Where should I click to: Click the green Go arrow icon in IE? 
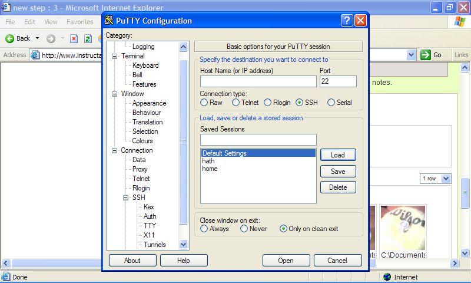coord(425,55)
